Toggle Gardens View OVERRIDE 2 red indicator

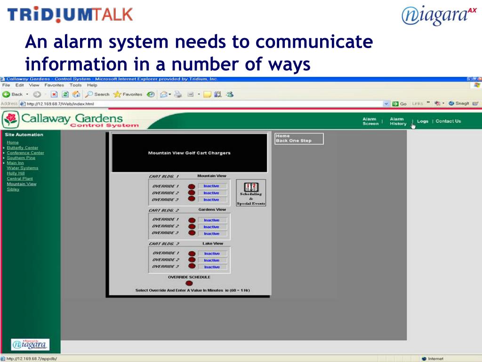tap(192, 227)
